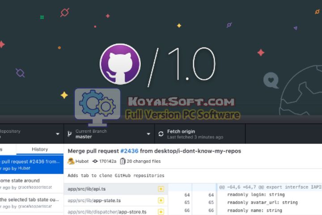Click the Fetch origin sync icon

pos(161,134)
